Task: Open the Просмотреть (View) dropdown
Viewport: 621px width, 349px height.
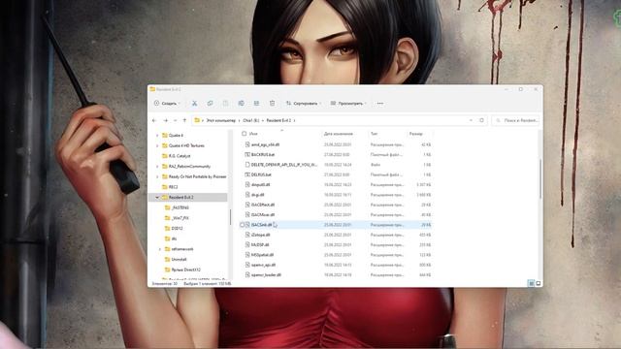Action: (348, 104)
